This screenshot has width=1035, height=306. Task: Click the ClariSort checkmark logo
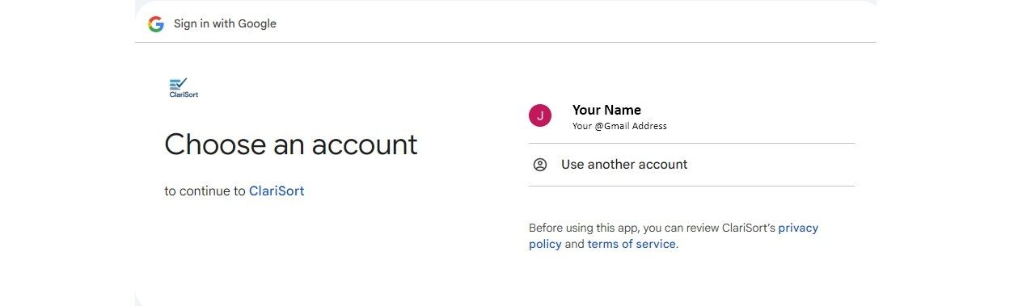tap(180, 83)
